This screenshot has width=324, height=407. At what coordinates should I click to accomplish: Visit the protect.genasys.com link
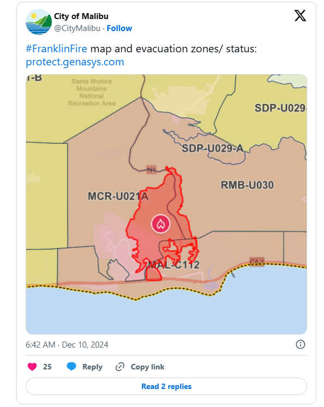coord(75,62)
